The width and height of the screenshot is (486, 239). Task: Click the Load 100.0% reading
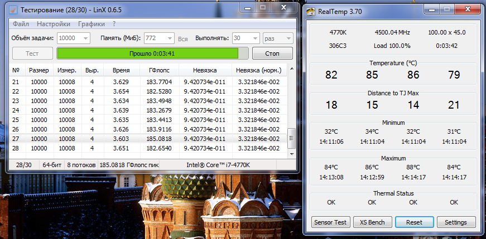(x=392, y=46)
